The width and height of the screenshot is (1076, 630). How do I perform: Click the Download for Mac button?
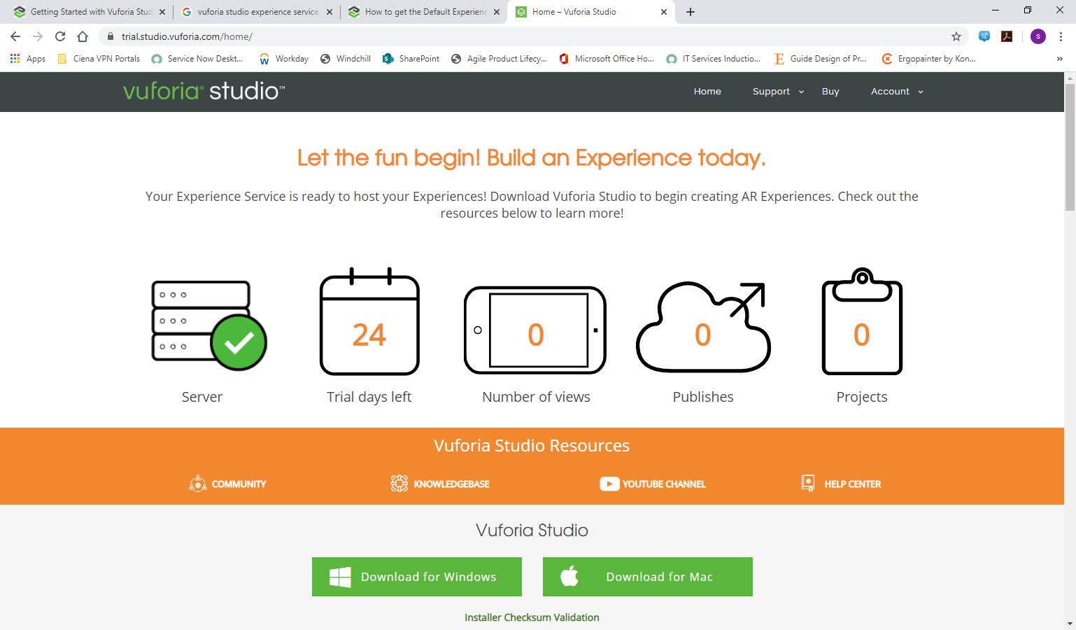point(648,577)
